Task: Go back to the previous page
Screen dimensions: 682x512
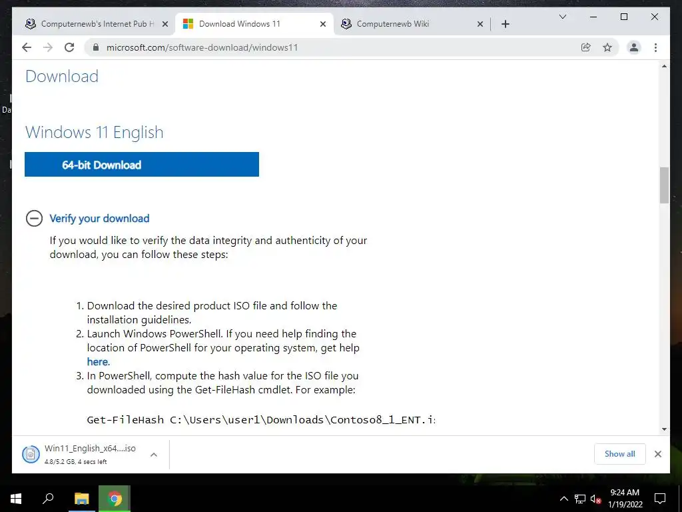Action: (27, 47)
